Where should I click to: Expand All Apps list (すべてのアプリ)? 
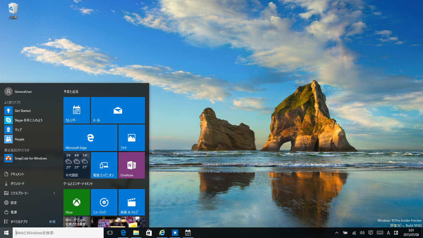[19, 222]
